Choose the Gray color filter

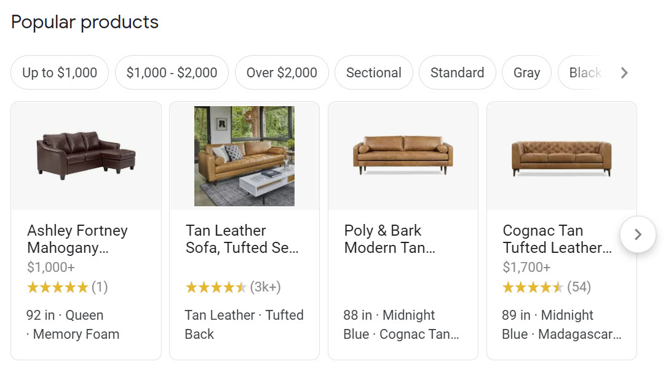[x=526, y=73]
